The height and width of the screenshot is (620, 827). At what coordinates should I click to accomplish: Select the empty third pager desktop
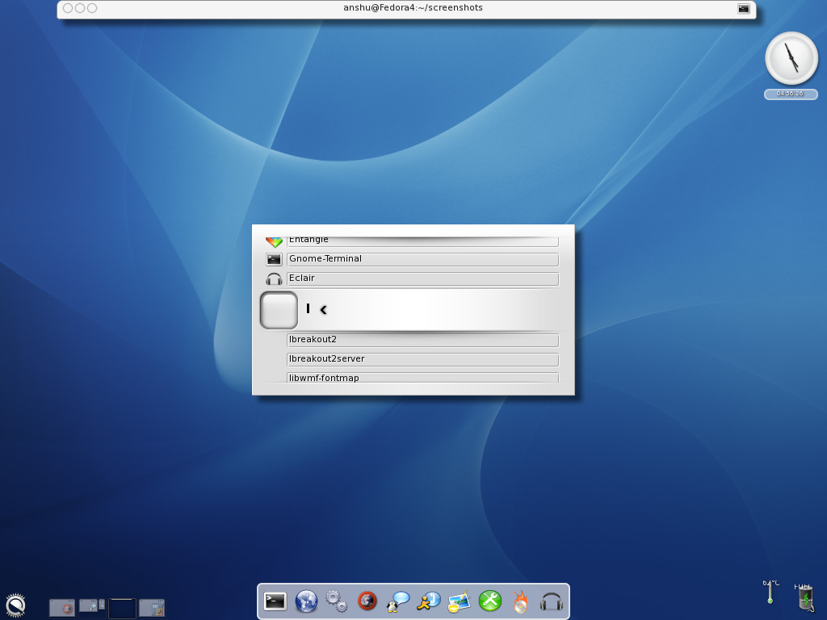123,608
